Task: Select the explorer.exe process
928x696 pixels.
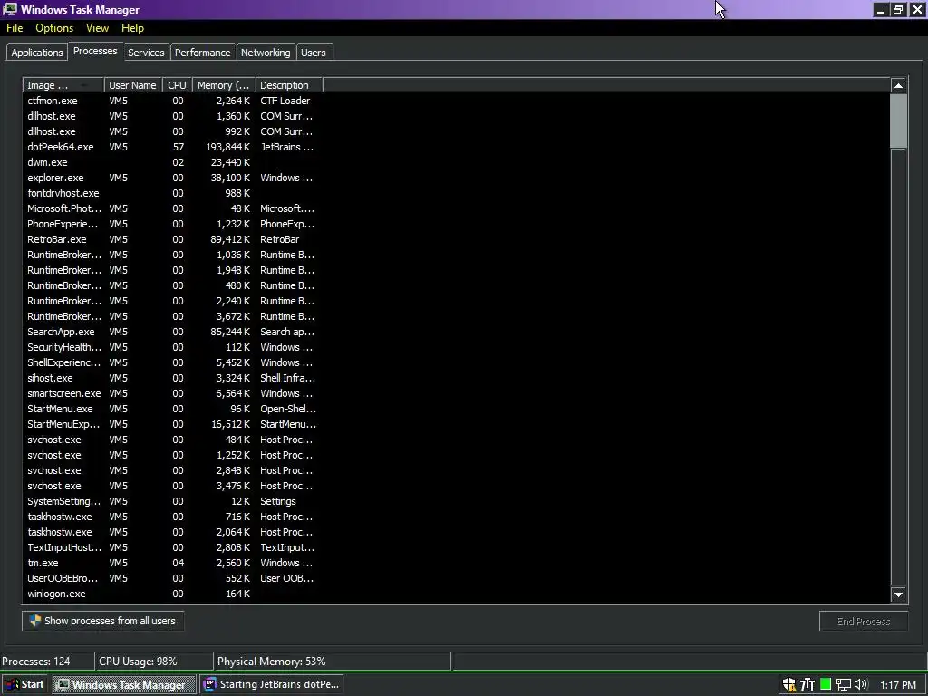Action: pyautogui.click(x=171, y=178)
